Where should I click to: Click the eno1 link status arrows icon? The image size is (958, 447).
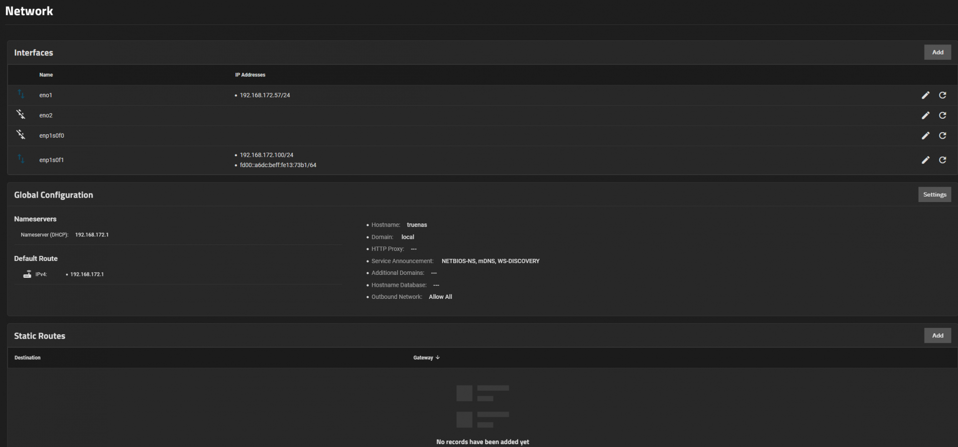21,94
